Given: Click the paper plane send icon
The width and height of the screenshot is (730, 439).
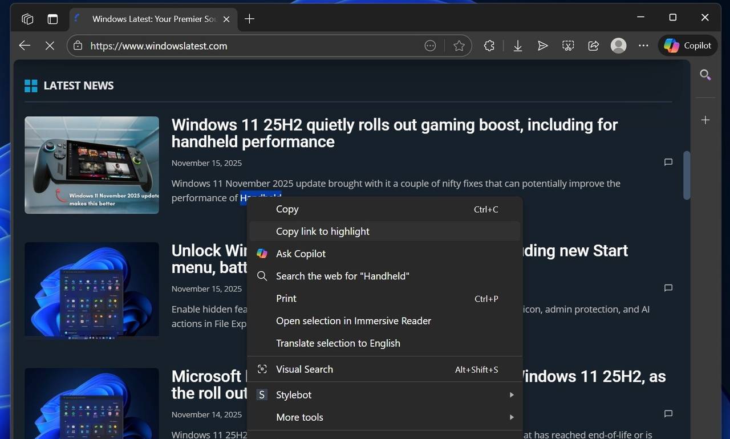Looking at the screenshot, I should click(x=542, y=46).
